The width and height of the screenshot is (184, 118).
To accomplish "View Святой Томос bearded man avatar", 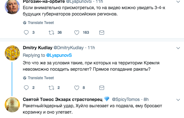I will tap(12, 105).
